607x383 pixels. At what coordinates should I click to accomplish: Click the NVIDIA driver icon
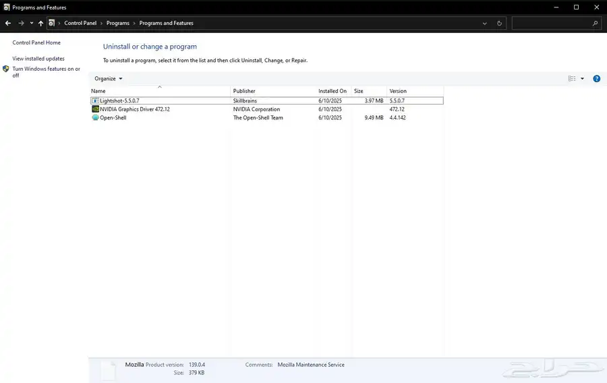[x=95, y=109]
